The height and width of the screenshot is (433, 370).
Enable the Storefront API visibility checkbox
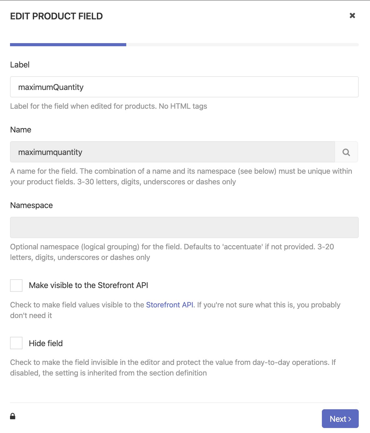pos(16,286)
